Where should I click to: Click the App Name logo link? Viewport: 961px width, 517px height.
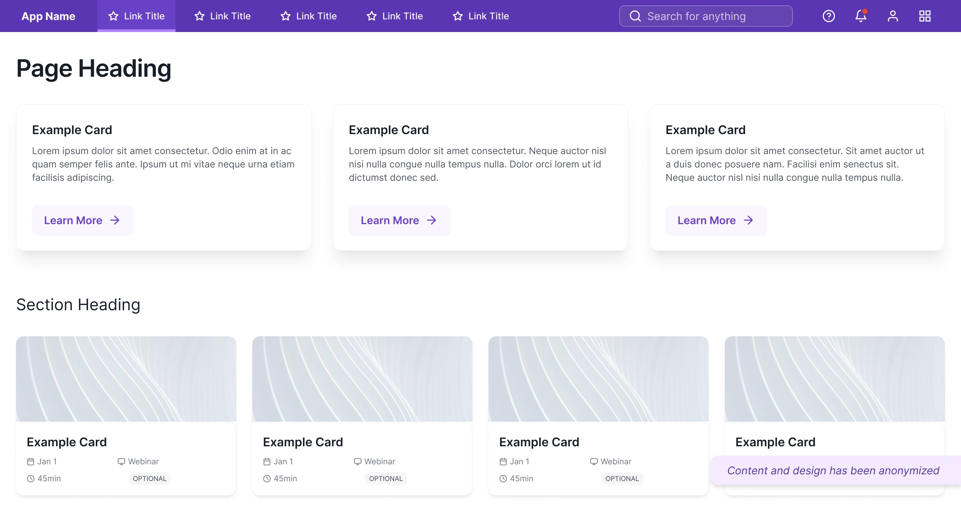48,16
